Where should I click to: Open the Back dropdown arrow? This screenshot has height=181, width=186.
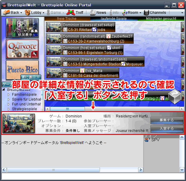coord(21,13)
